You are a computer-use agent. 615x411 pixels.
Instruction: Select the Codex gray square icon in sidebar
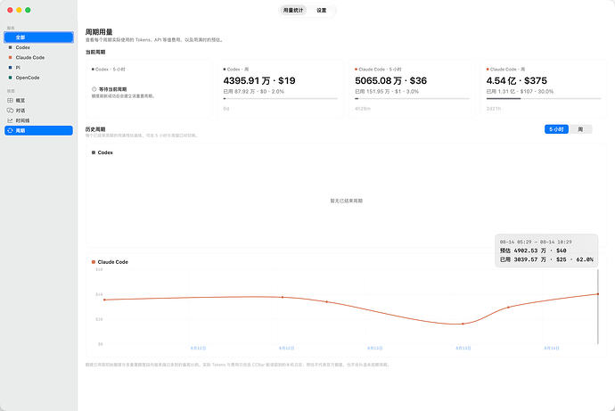[x=10, y=47]
